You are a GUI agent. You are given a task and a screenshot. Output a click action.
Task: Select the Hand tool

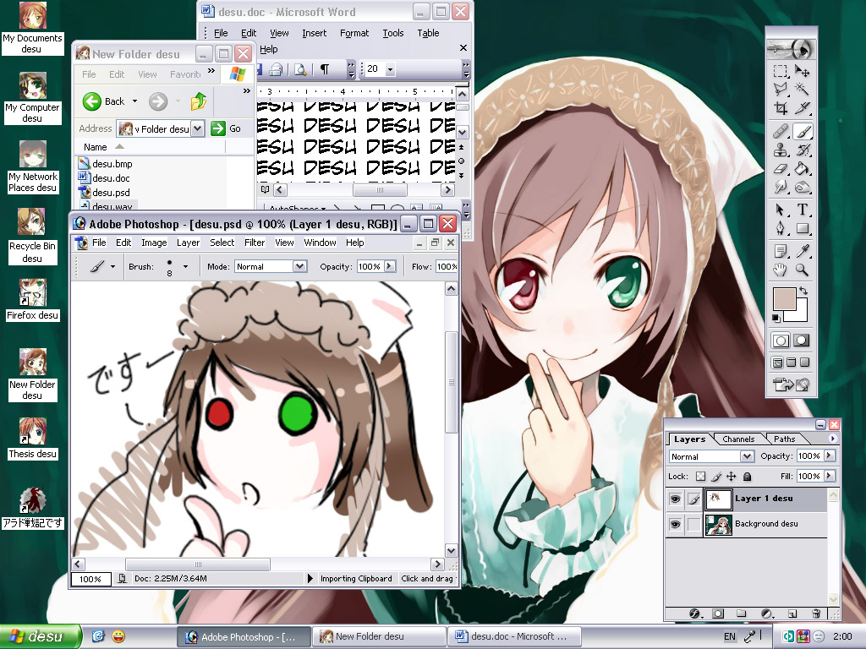pos(780,270)
